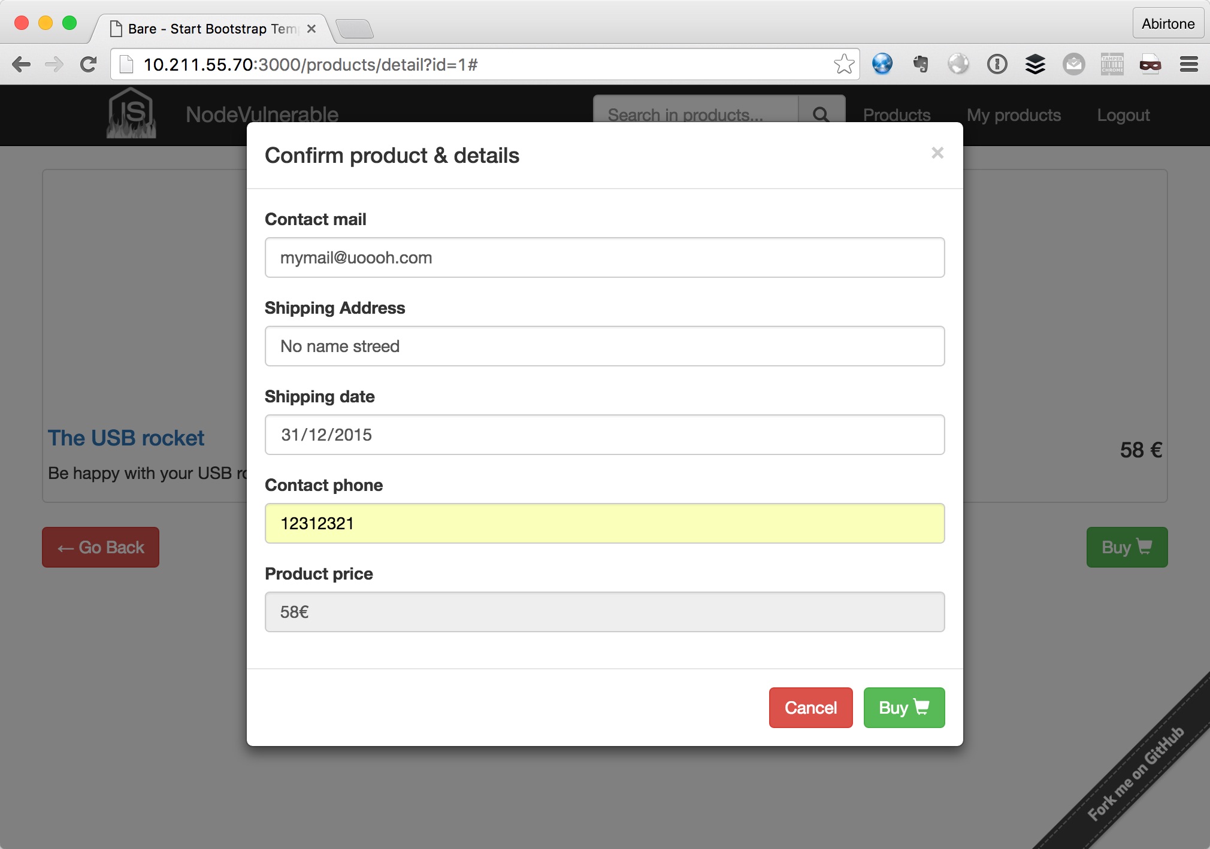
Task: Open the Tamper Chrome extension
Action: (1113, 63)
